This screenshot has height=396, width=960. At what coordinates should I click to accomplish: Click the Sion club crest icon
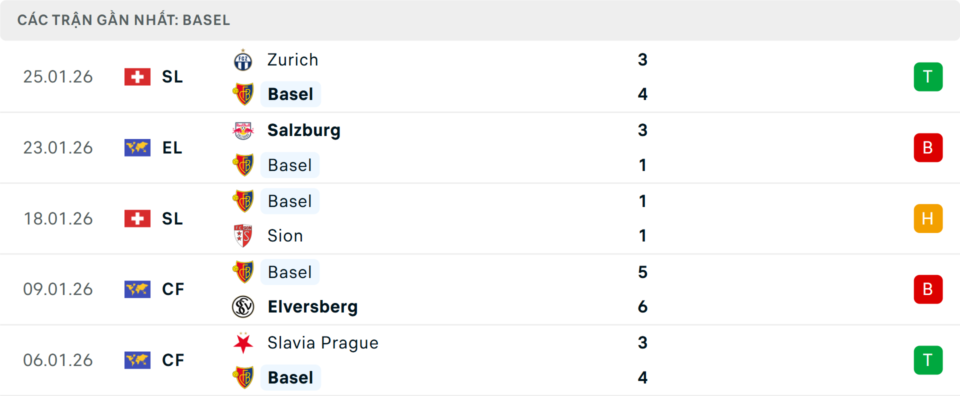[243, 235]
